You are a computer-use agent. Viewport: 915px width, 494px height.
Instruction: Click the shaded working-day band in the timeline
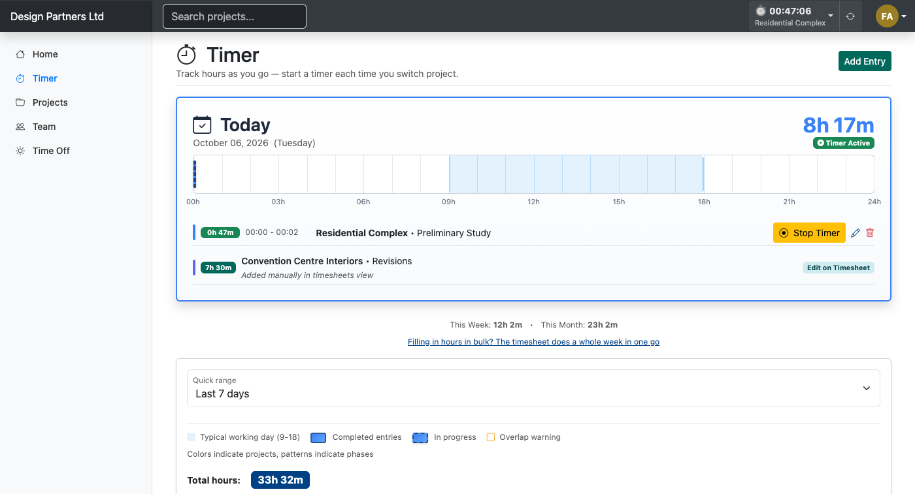click(x=576, y=174)
